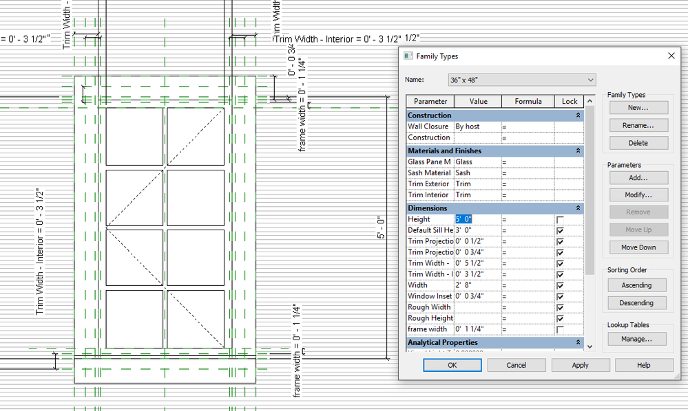Click the Construction row value cell under Wall Closure

477,137
